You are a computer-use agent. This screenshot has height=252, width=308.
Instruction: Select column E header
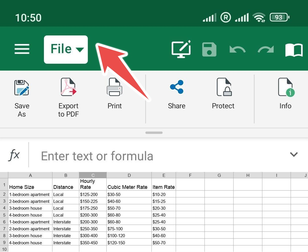tap(164, 175)
